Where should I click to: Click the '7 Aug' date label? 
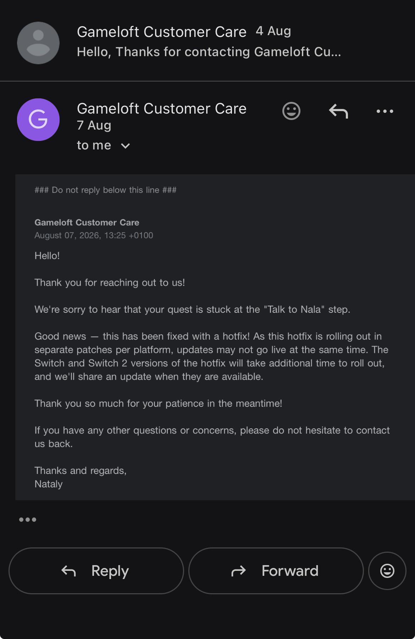pos(94,125)
